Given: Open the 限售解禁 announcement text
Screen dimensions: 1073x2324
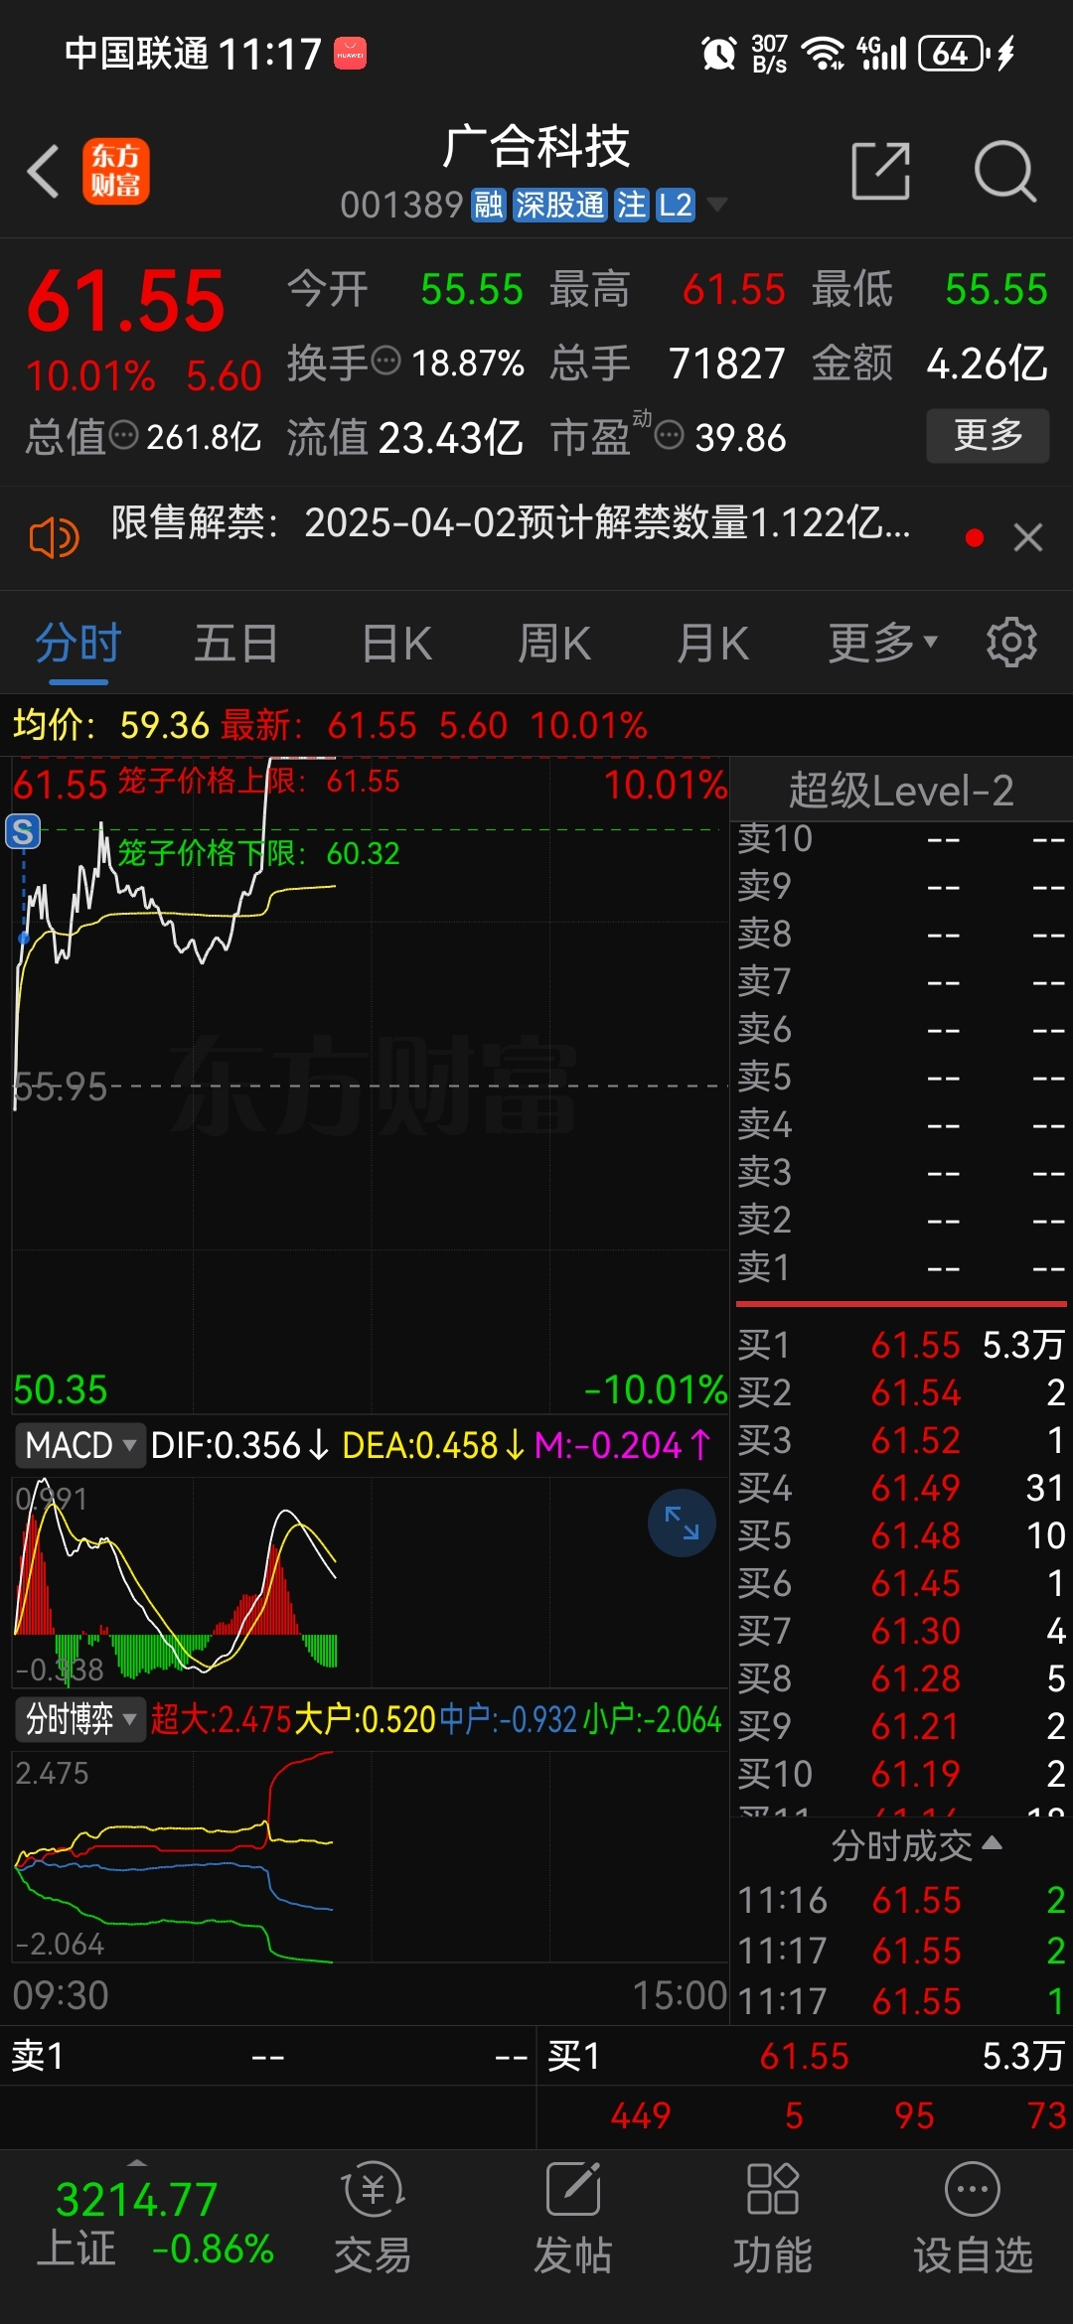Looking at the screenshot, I should [511, 522].
